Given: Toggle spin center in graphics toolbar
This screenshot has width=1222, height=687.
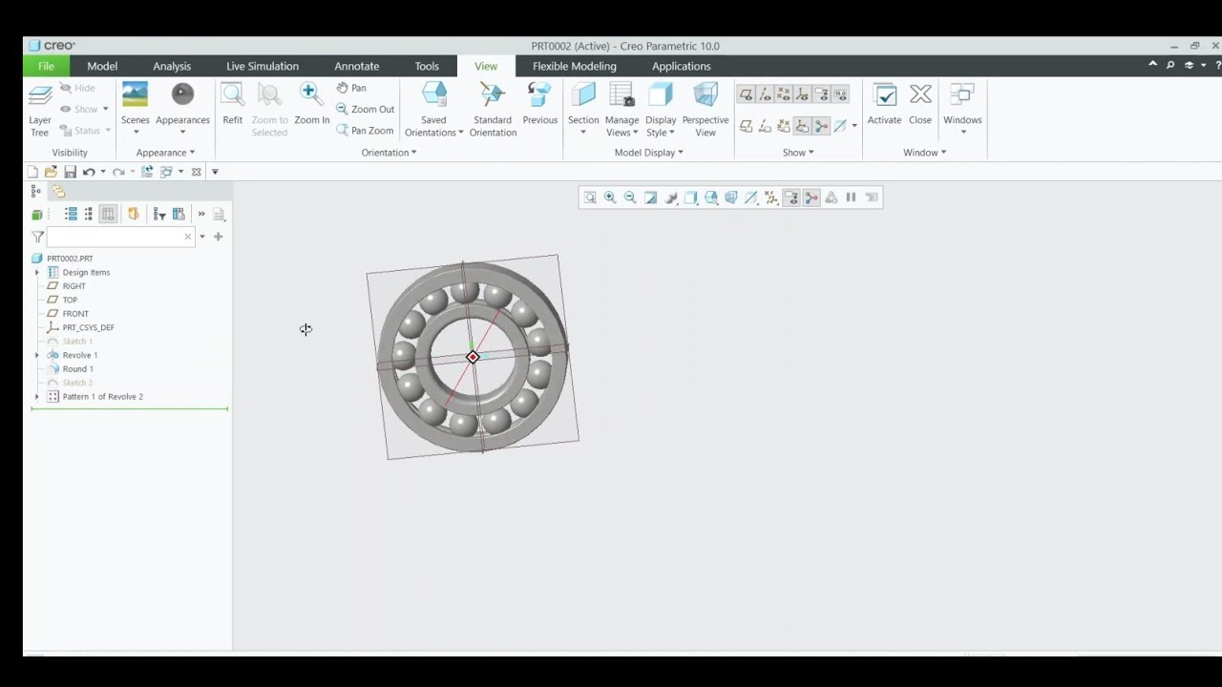Looking at the screenshot, I should [x=811, y=198].
